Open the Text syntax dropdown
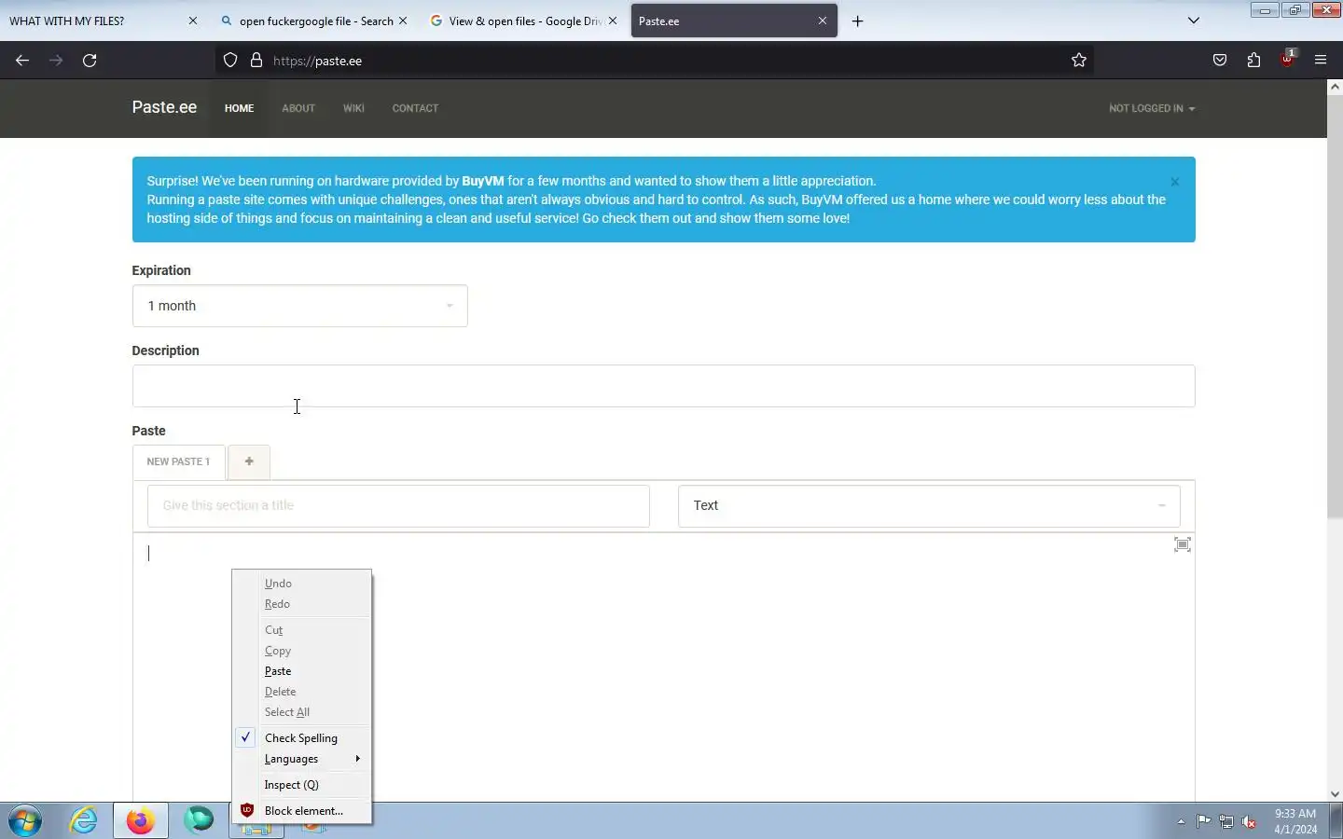Image resolution: width=1343 pixels, height=839 pixels. point(929,505)
